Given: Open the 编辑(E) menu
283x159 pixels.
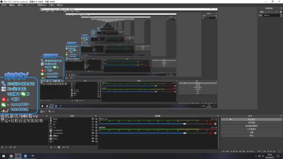Looking at the screenshot, I should point(12,5).
